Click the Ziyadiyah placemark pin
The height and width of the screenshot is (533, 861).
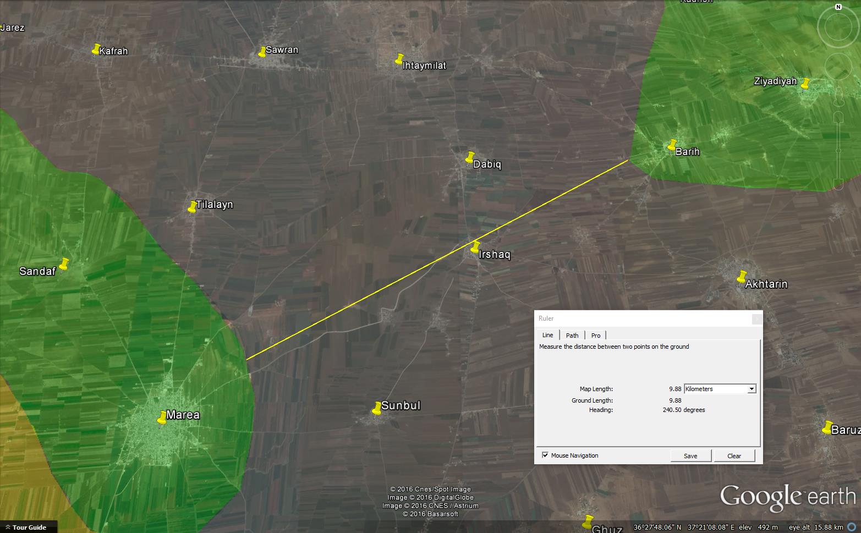tap(805, 84)
